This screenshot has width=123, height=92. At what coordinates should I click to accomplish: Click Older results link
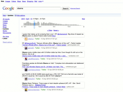[x=50, y=30]
